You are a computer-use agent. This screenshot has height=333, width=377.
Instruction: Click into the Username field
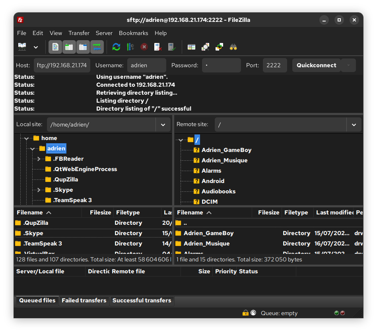click(x=146, y=65)
